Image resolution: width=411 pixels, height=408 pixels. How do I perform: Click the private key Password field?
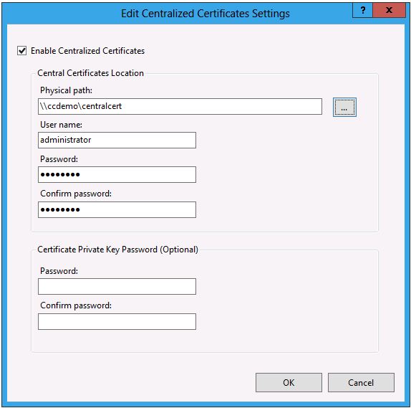117,286
